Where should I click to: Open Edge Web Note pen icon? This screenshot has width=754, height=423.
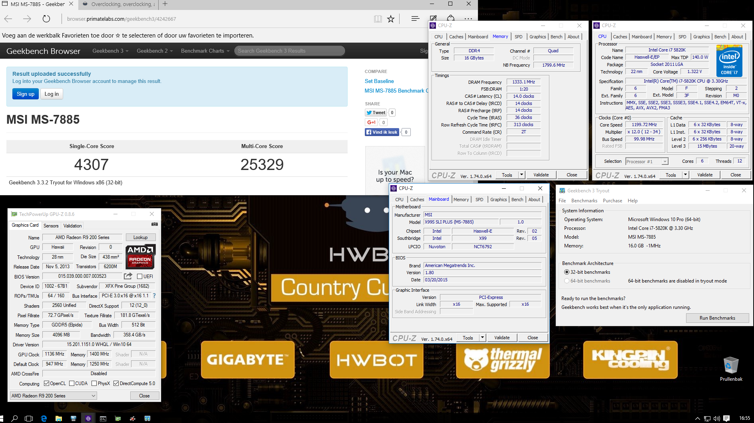[433, 18]
